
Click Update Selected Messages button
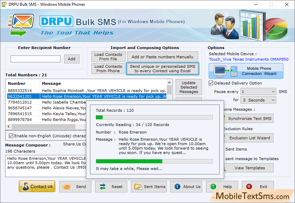pyautogui.click(x=189, y=87)
